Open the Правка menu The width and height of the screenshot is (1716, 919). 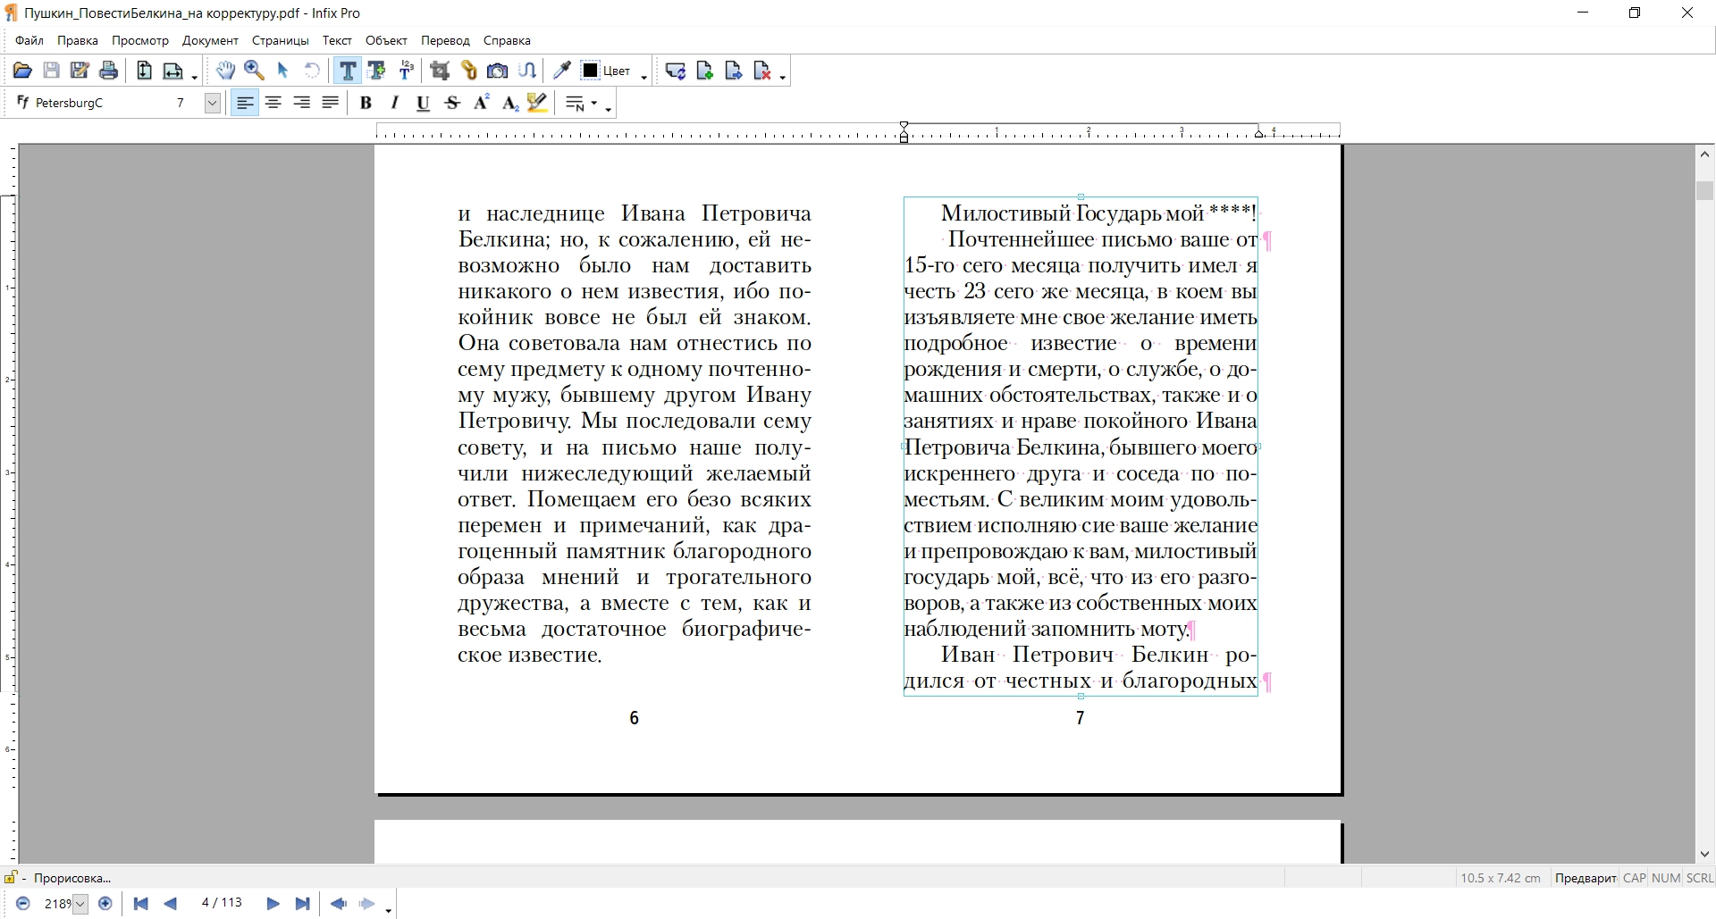tap(78, 40)
